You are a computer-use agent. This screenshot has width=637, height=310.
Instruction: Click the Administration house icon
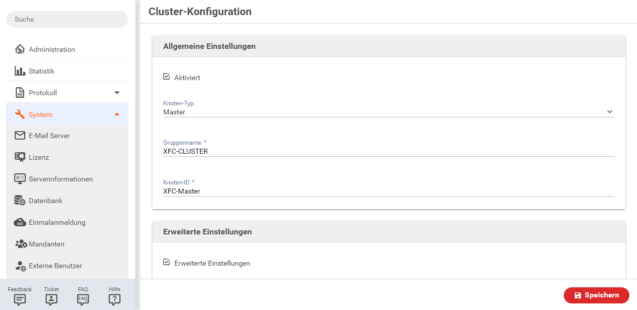pos(20,49)
